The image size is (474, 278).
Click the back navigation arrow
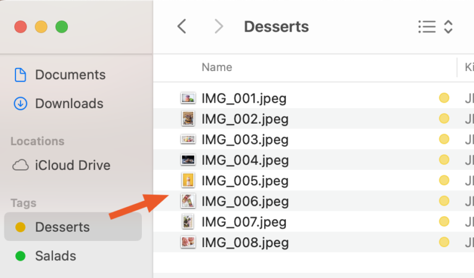[x=181, y=27]
